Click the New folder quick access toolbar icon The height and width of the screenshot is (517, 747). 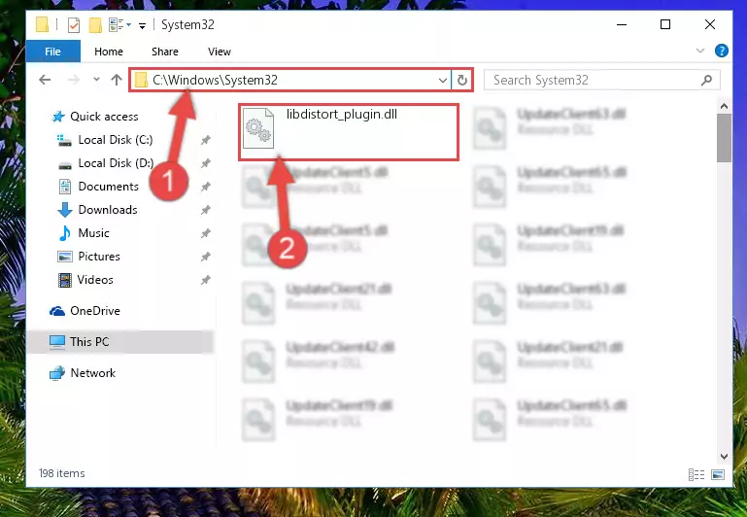coord(95,24)
